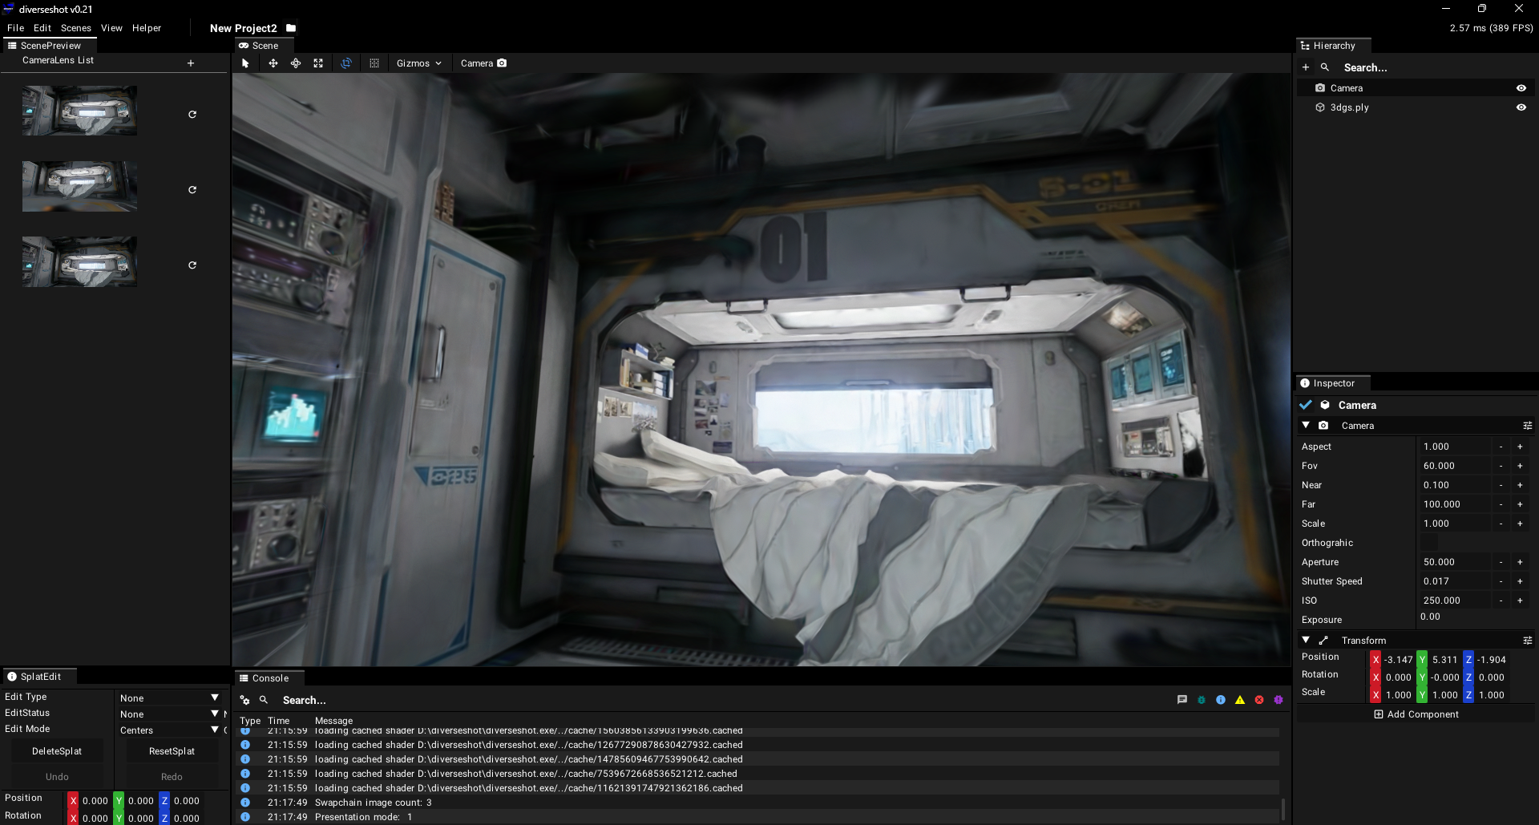Open the Edit Type dropdown
The height and width of the screenshot is (825, 1539).
[169, 698]
